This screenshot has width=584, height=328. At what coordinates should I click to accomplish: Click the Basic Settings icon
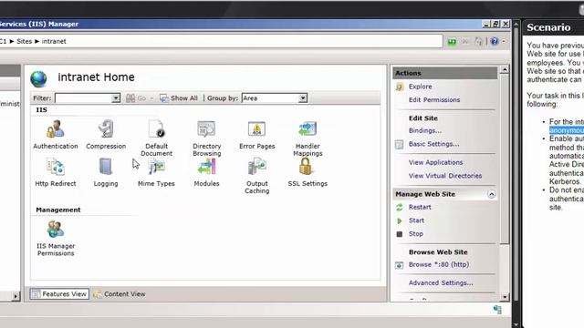[400, 144]
